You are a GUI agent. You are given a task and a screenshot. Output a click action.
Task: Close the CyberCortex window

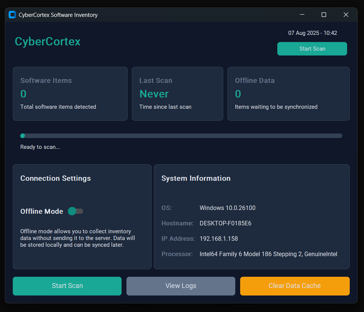tap(346, 15)
